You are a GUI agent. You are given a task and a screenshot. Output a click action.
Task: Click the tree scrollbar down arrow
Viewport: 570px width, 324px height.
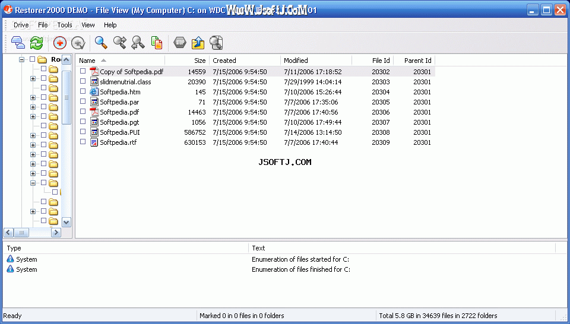[66, 223]
